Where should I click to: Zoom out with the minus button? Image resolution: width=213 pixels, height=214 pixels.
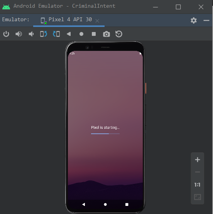[x=198, y=172]
